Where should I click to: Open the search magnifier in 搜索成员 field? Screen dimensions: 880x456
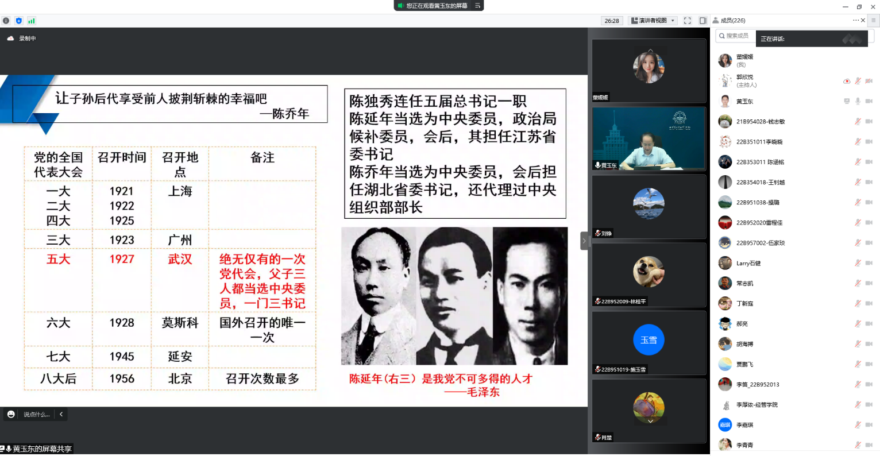[x=721, y=36]
